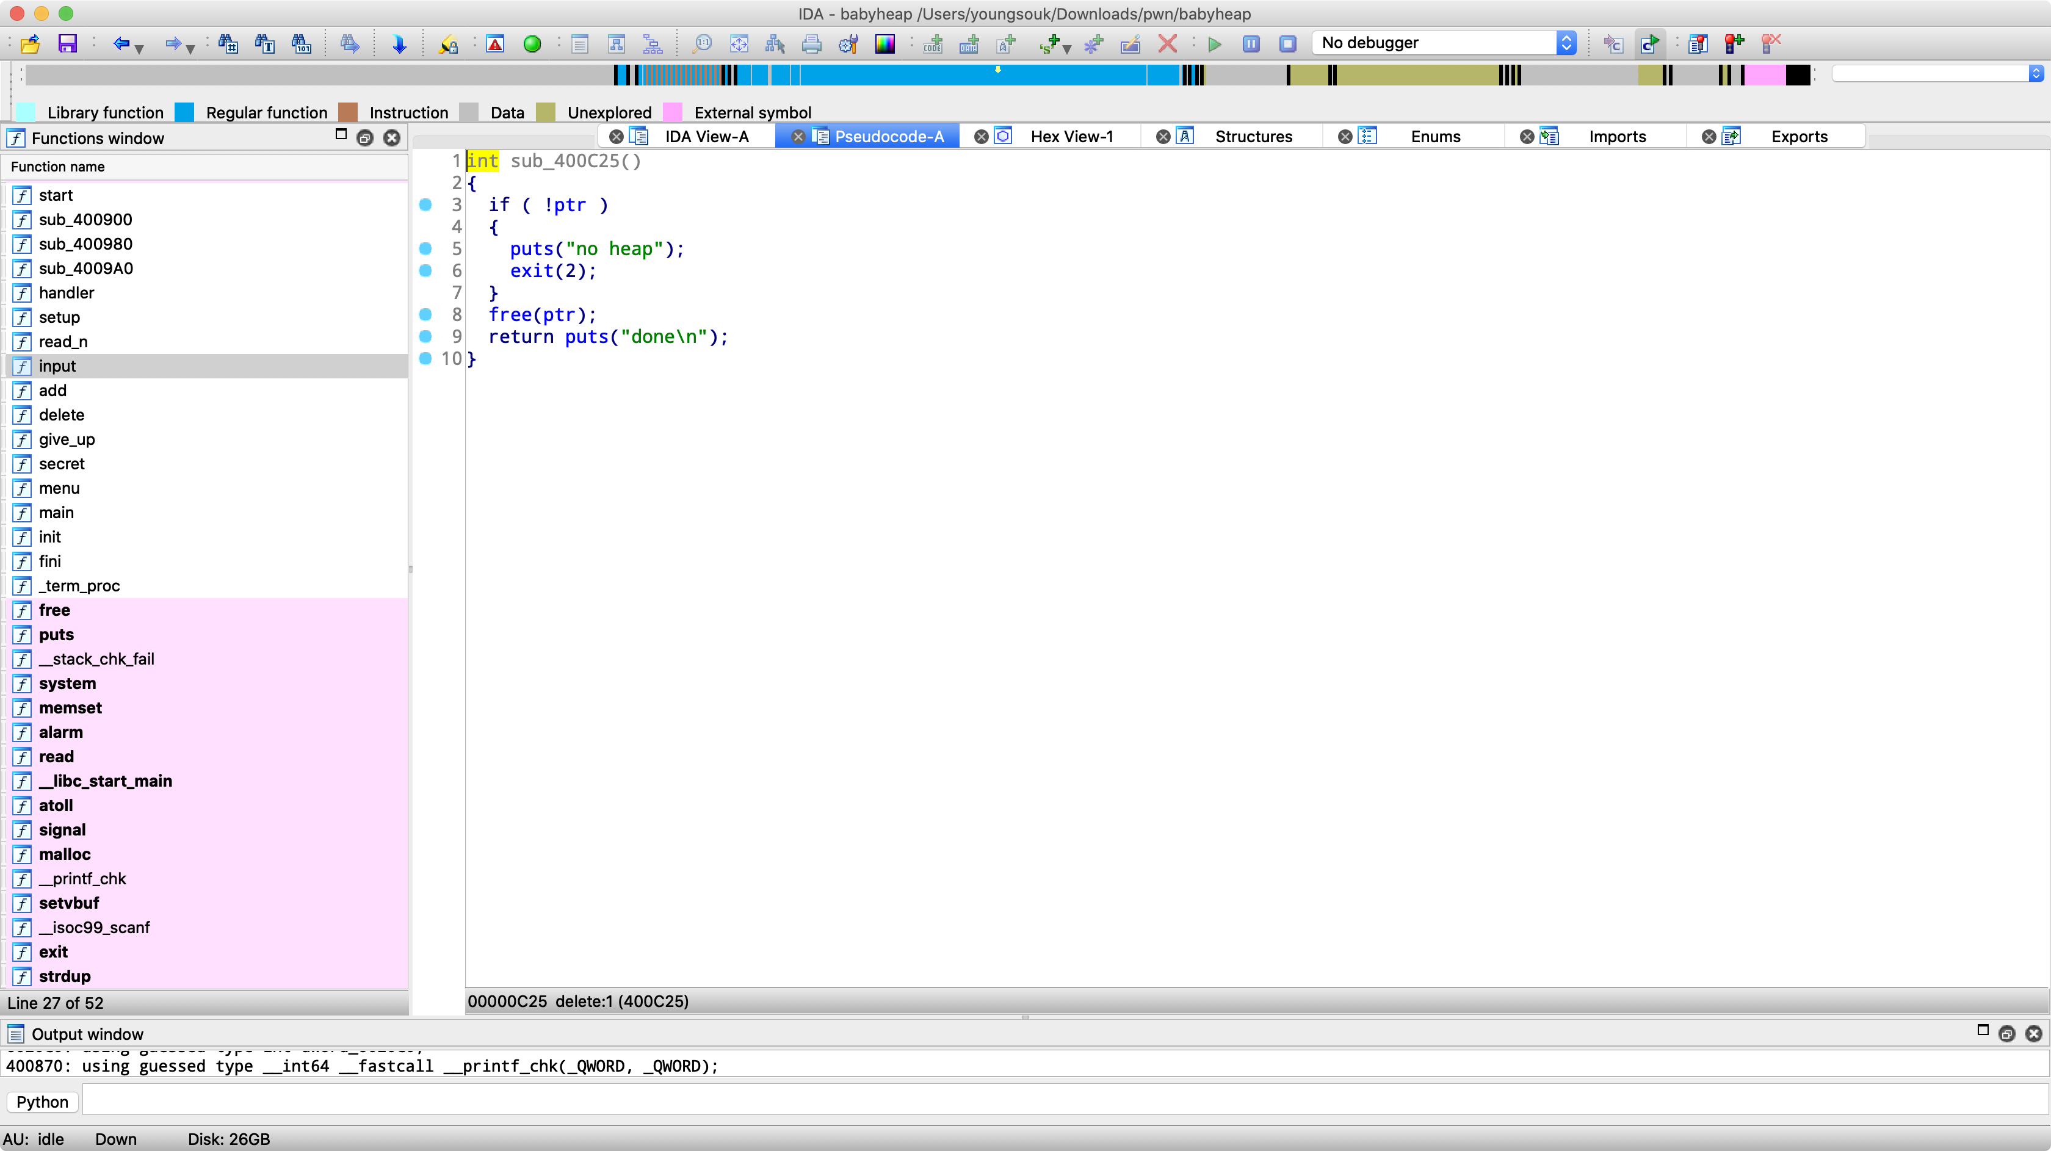
Task: Switch to the Hex View-1 tab
Action: coord(1071,136)
